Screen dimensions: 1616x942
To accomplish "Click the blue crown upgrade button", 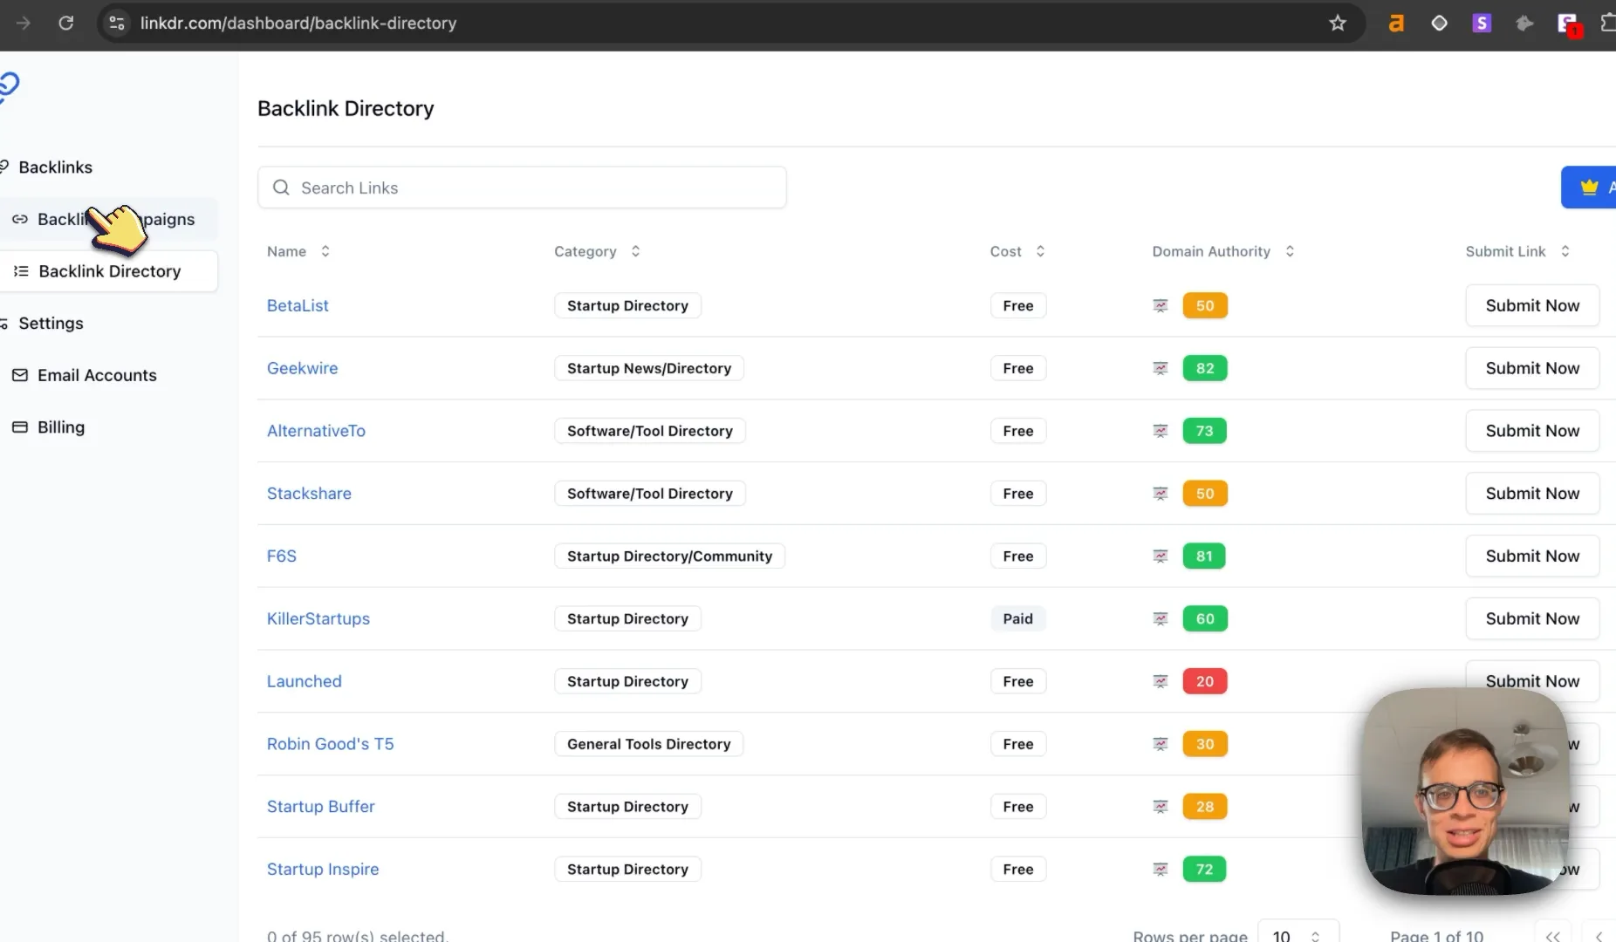I will [x=1589, y=188].
